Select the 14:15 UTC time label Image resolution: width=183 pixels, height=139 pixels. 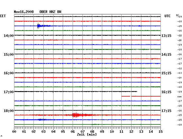tap(166, 55)
